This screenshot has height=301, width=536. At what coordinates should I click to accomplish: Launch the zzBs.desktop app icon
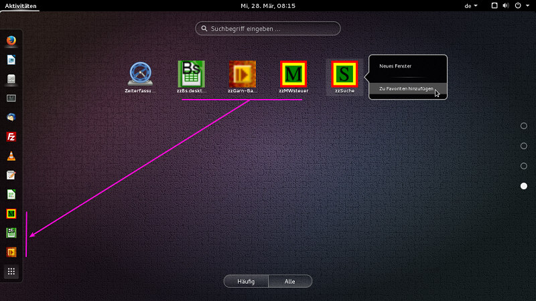[191, 74]
